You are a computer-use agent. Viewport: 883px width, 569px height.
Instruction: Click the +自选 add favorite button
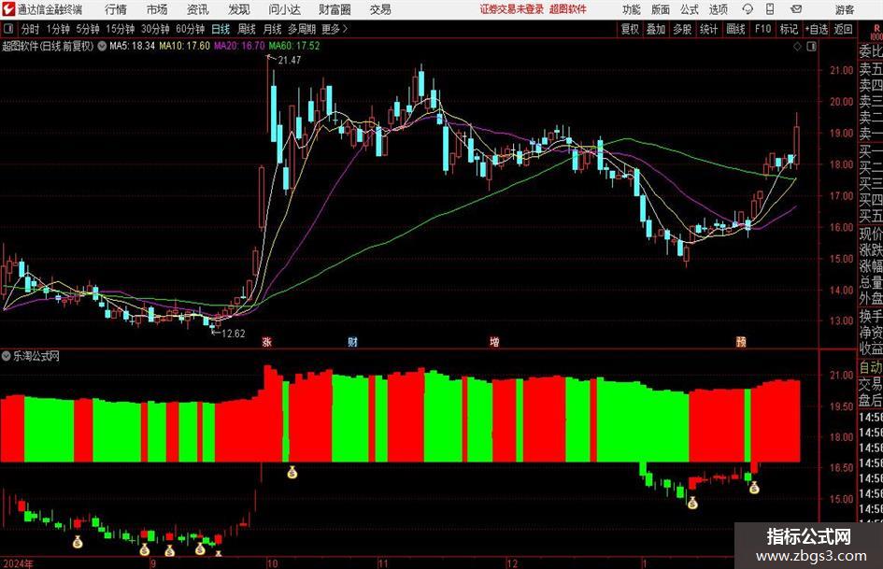817,29
